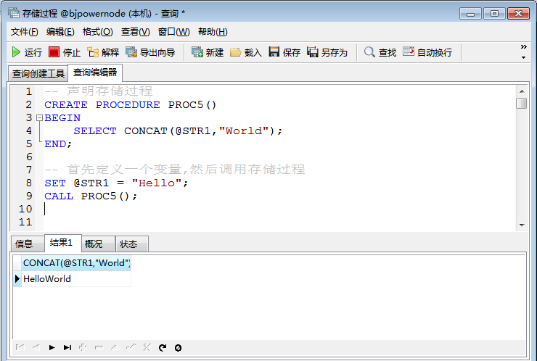
Task: Click CREATE PROCEDURE line in editor
Action: click(x=130, y=104)
